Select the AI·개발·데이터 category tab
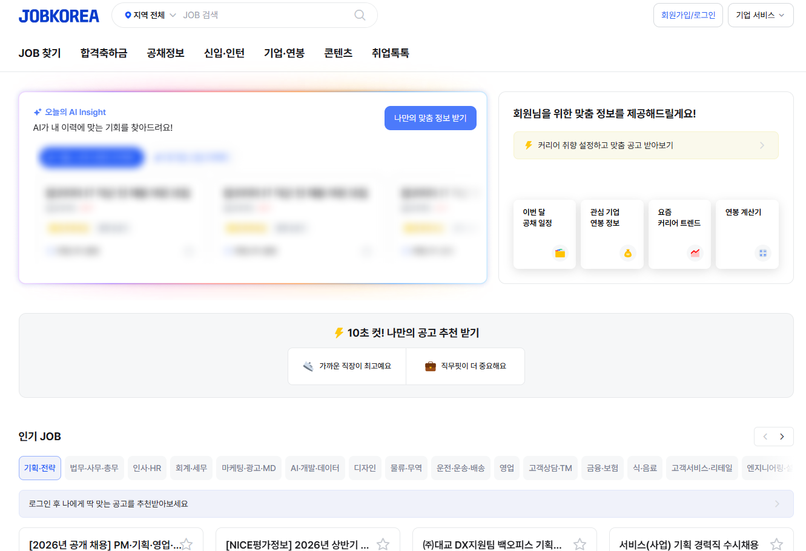The image size is (806, 551). [315, 468]
